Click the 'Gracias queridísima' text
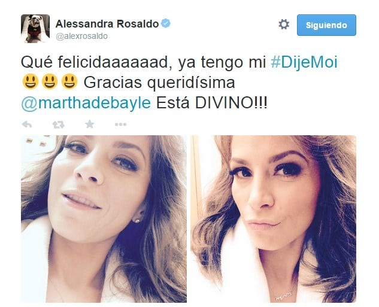The image size is (379, 307). (159, 83)
